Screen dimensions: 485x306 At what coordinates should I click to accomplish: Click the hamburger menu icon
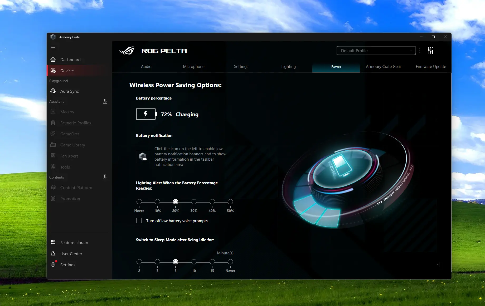coord(53,47)
